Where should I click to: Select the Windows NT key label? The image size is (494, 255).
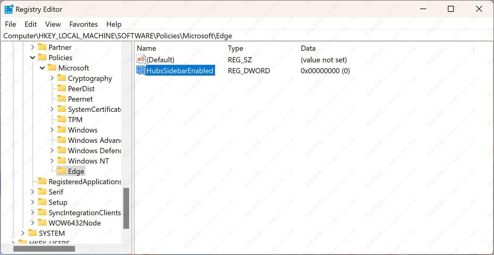(x=88, y=161)
